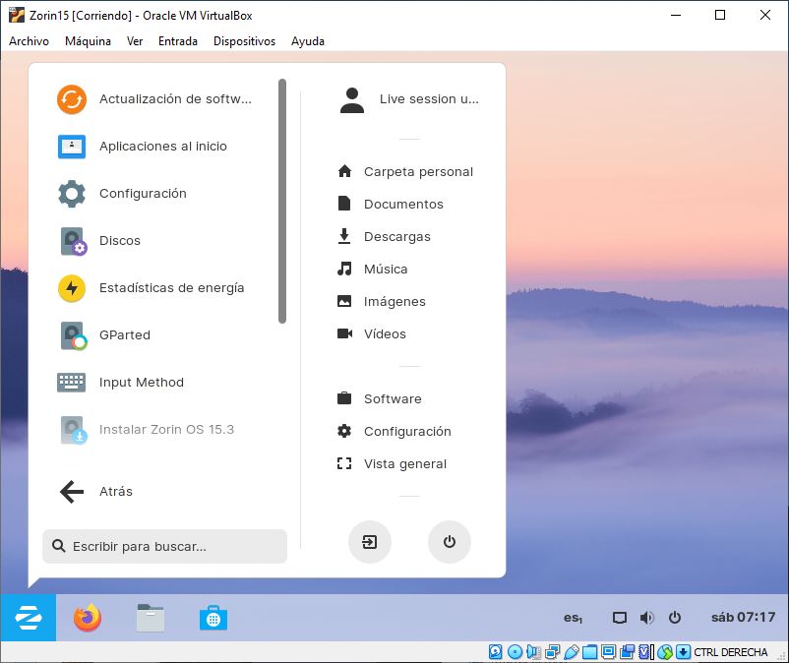Click the Zorin start menu button
The height and width of the screenshot is (663, 789).
(29, 618)
